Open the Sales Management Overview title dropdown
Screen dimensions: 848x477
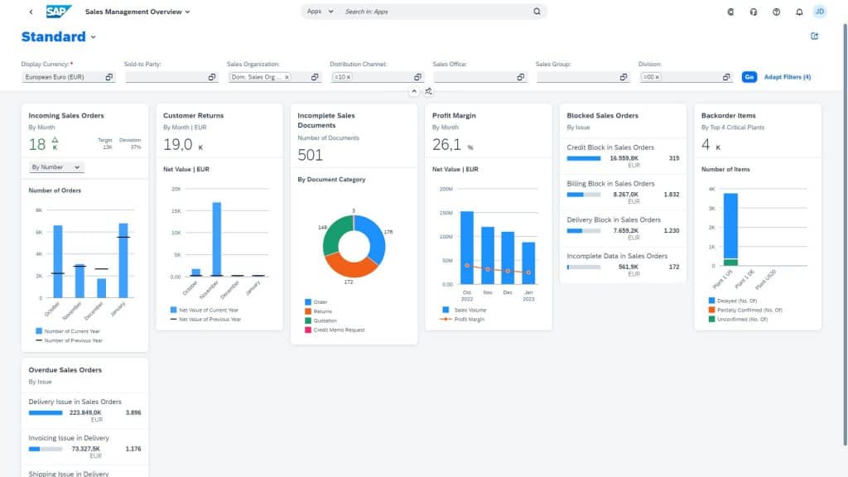(137, 12)
